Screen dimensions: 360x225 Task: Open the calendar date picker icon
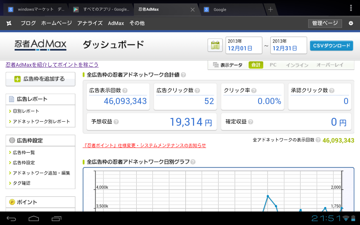coord(215,45)
